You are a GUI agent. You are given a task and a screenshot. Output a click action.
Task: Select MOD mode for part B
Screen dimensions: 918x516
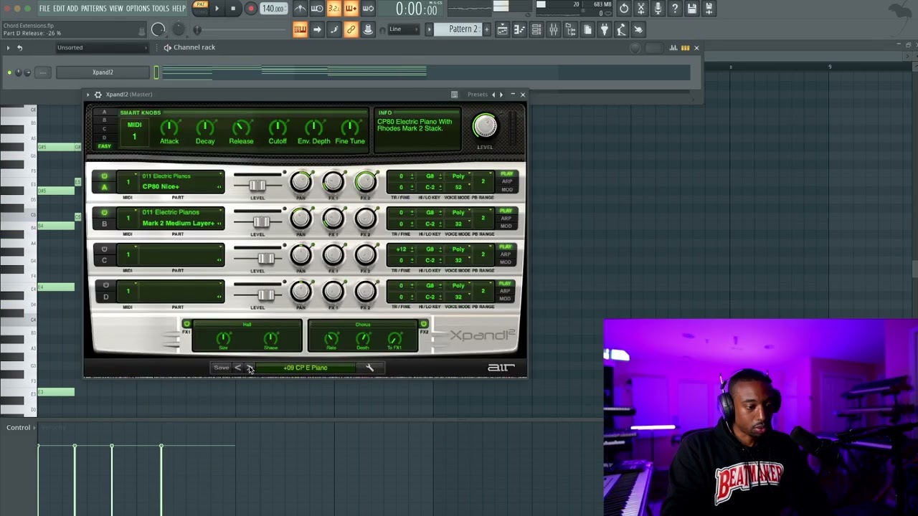tap(506, 226)
